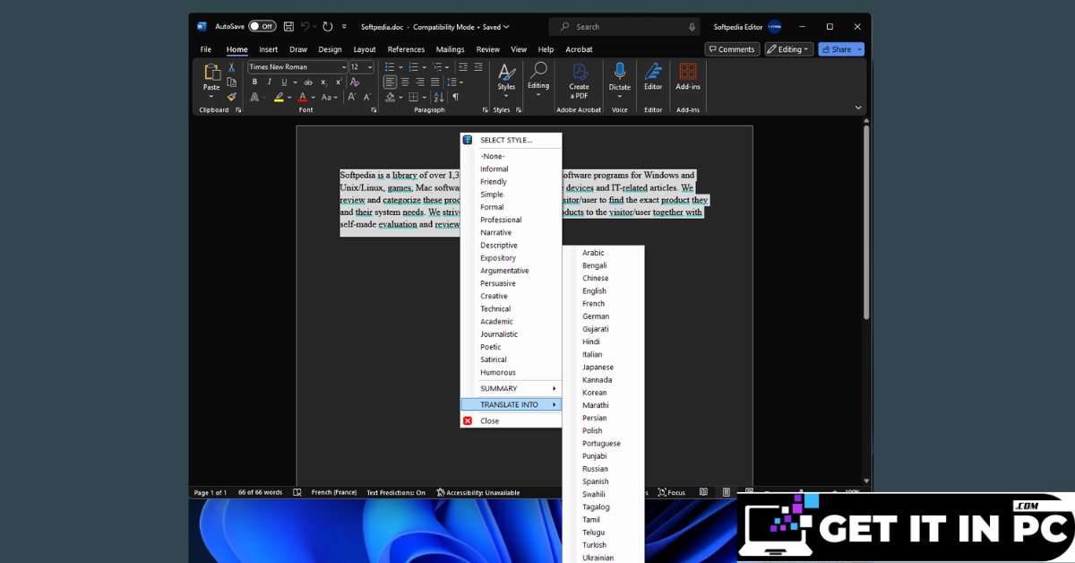Select Professional style from menu

pos(501,220)
